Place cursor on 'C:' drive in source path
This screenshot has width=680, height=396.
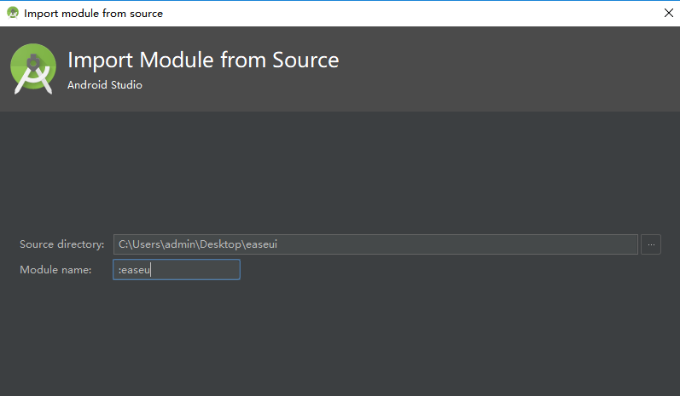pos(123,244)
